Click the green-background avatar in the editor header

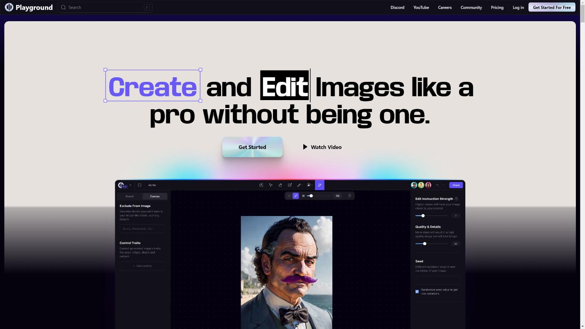421,185
